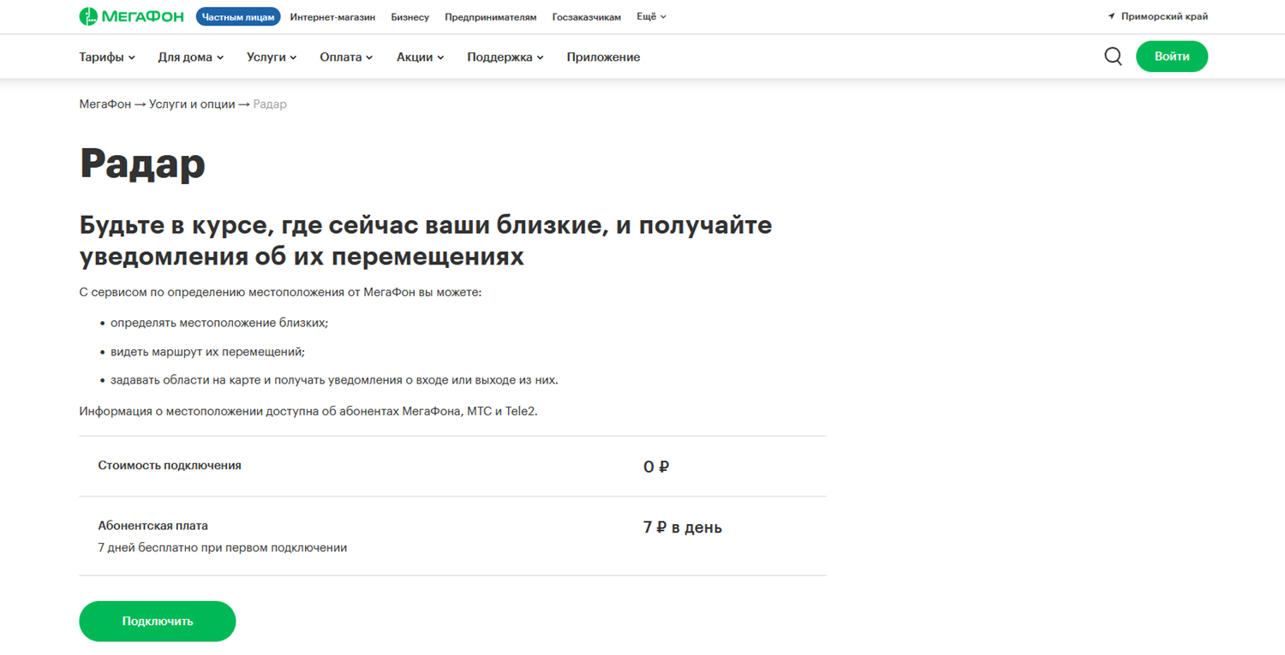
Task: Click the Стоимость подключения label
Action: pos(170,466)
